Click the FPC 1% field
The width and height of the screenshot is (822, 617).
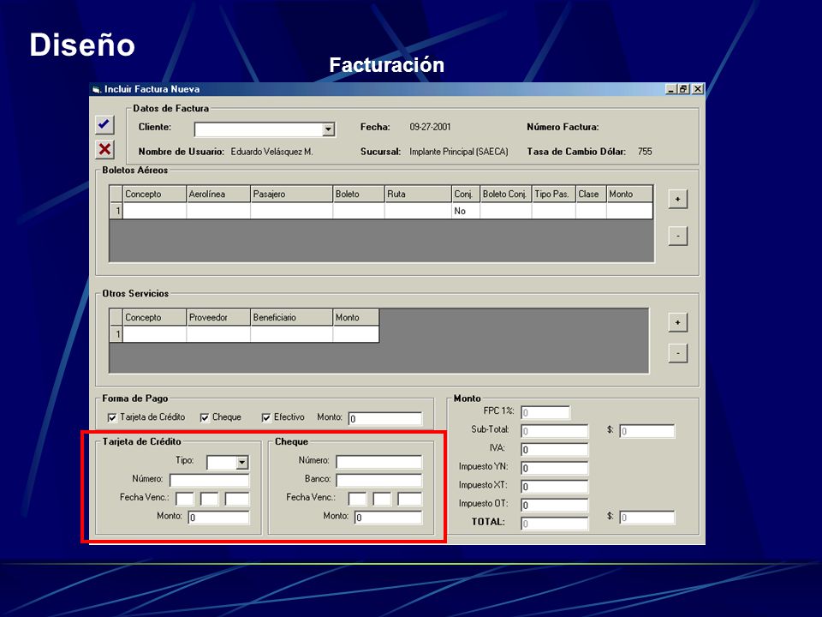click(545, 413)
